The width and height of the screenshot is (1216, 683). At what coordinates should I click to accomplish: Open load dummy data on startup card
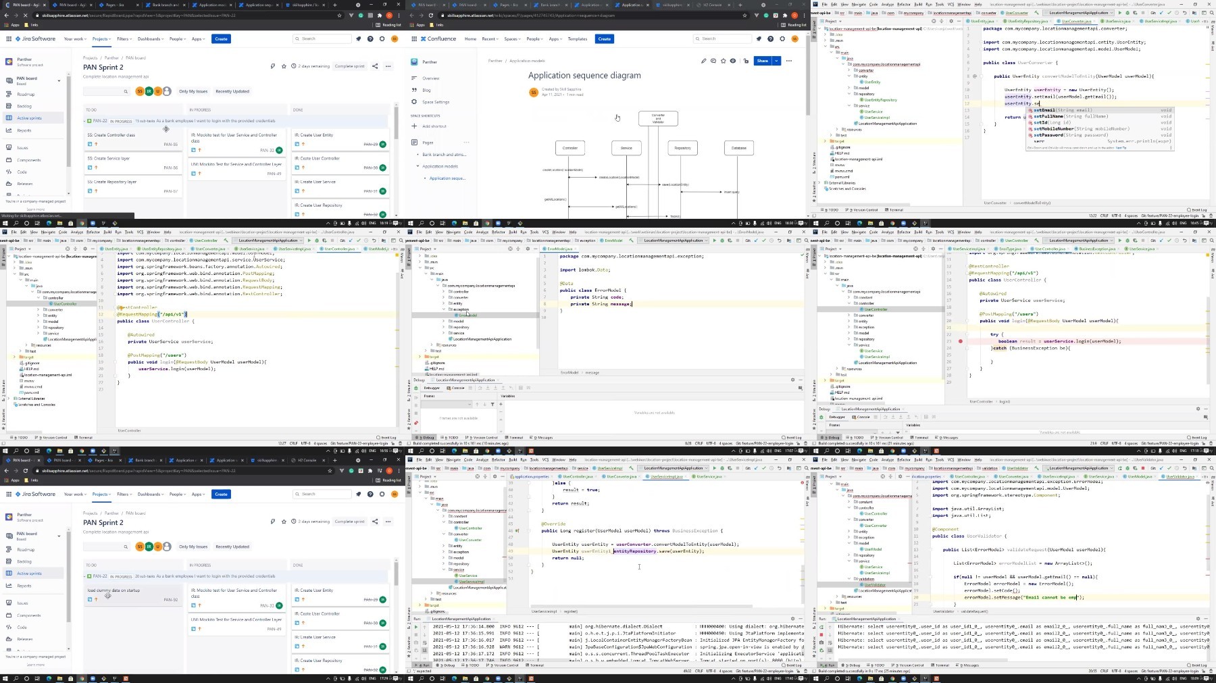pyautogui.click(x=133, y=595)
